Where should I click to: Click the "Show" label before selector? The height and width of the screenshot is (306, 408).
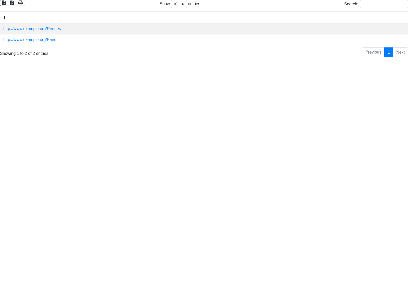tap(164, 4)
